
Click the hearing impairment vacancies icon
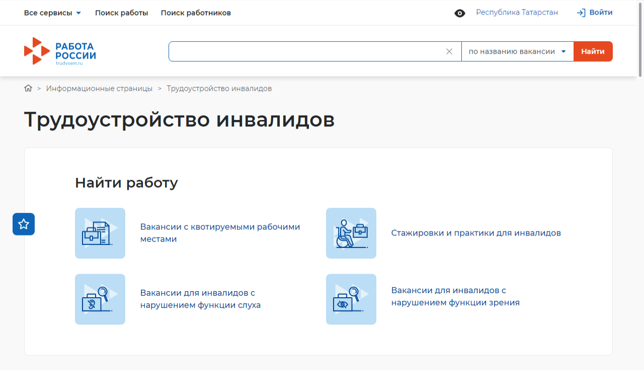100,299
